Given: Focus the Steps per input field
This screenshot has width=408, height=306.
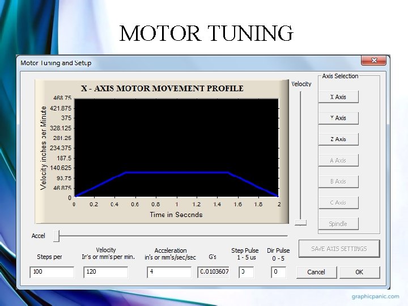Looking at the screenshot, I should coord(52,272).
